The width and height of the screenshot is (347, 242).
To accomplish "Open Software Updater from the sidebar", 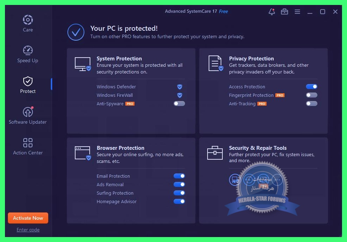I will 28,116.
